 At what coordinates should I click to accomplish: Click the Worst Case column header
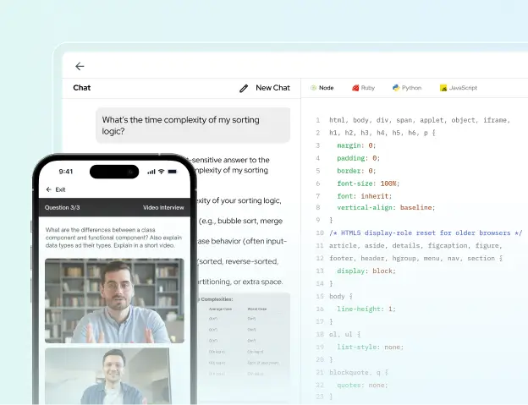coord(257,309)
